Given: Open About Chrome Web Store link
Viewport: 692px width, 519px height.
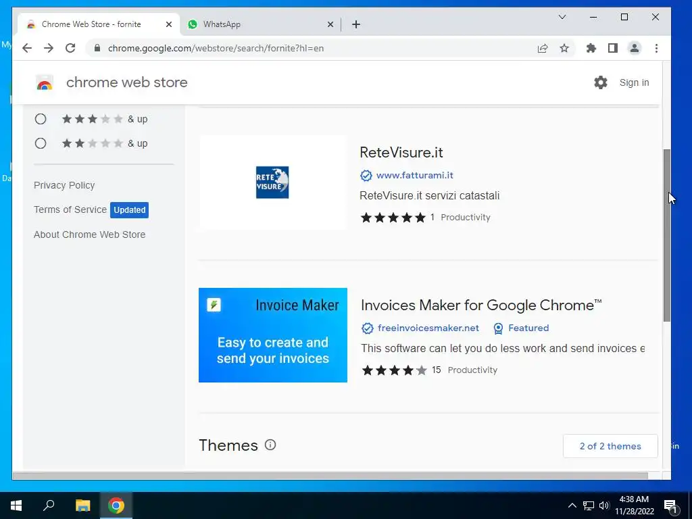Looking at the screenshot, I should pyautogui.click(x=90, y=234).
